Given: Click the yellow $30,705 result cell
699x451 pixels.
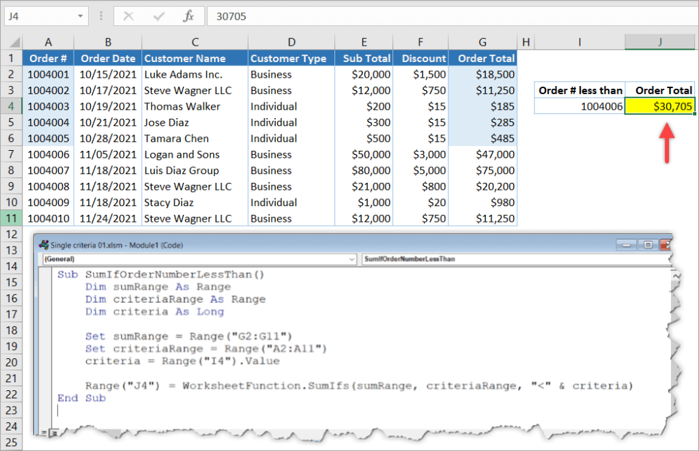Looking at the screenshot, I should tap(660, 106).
